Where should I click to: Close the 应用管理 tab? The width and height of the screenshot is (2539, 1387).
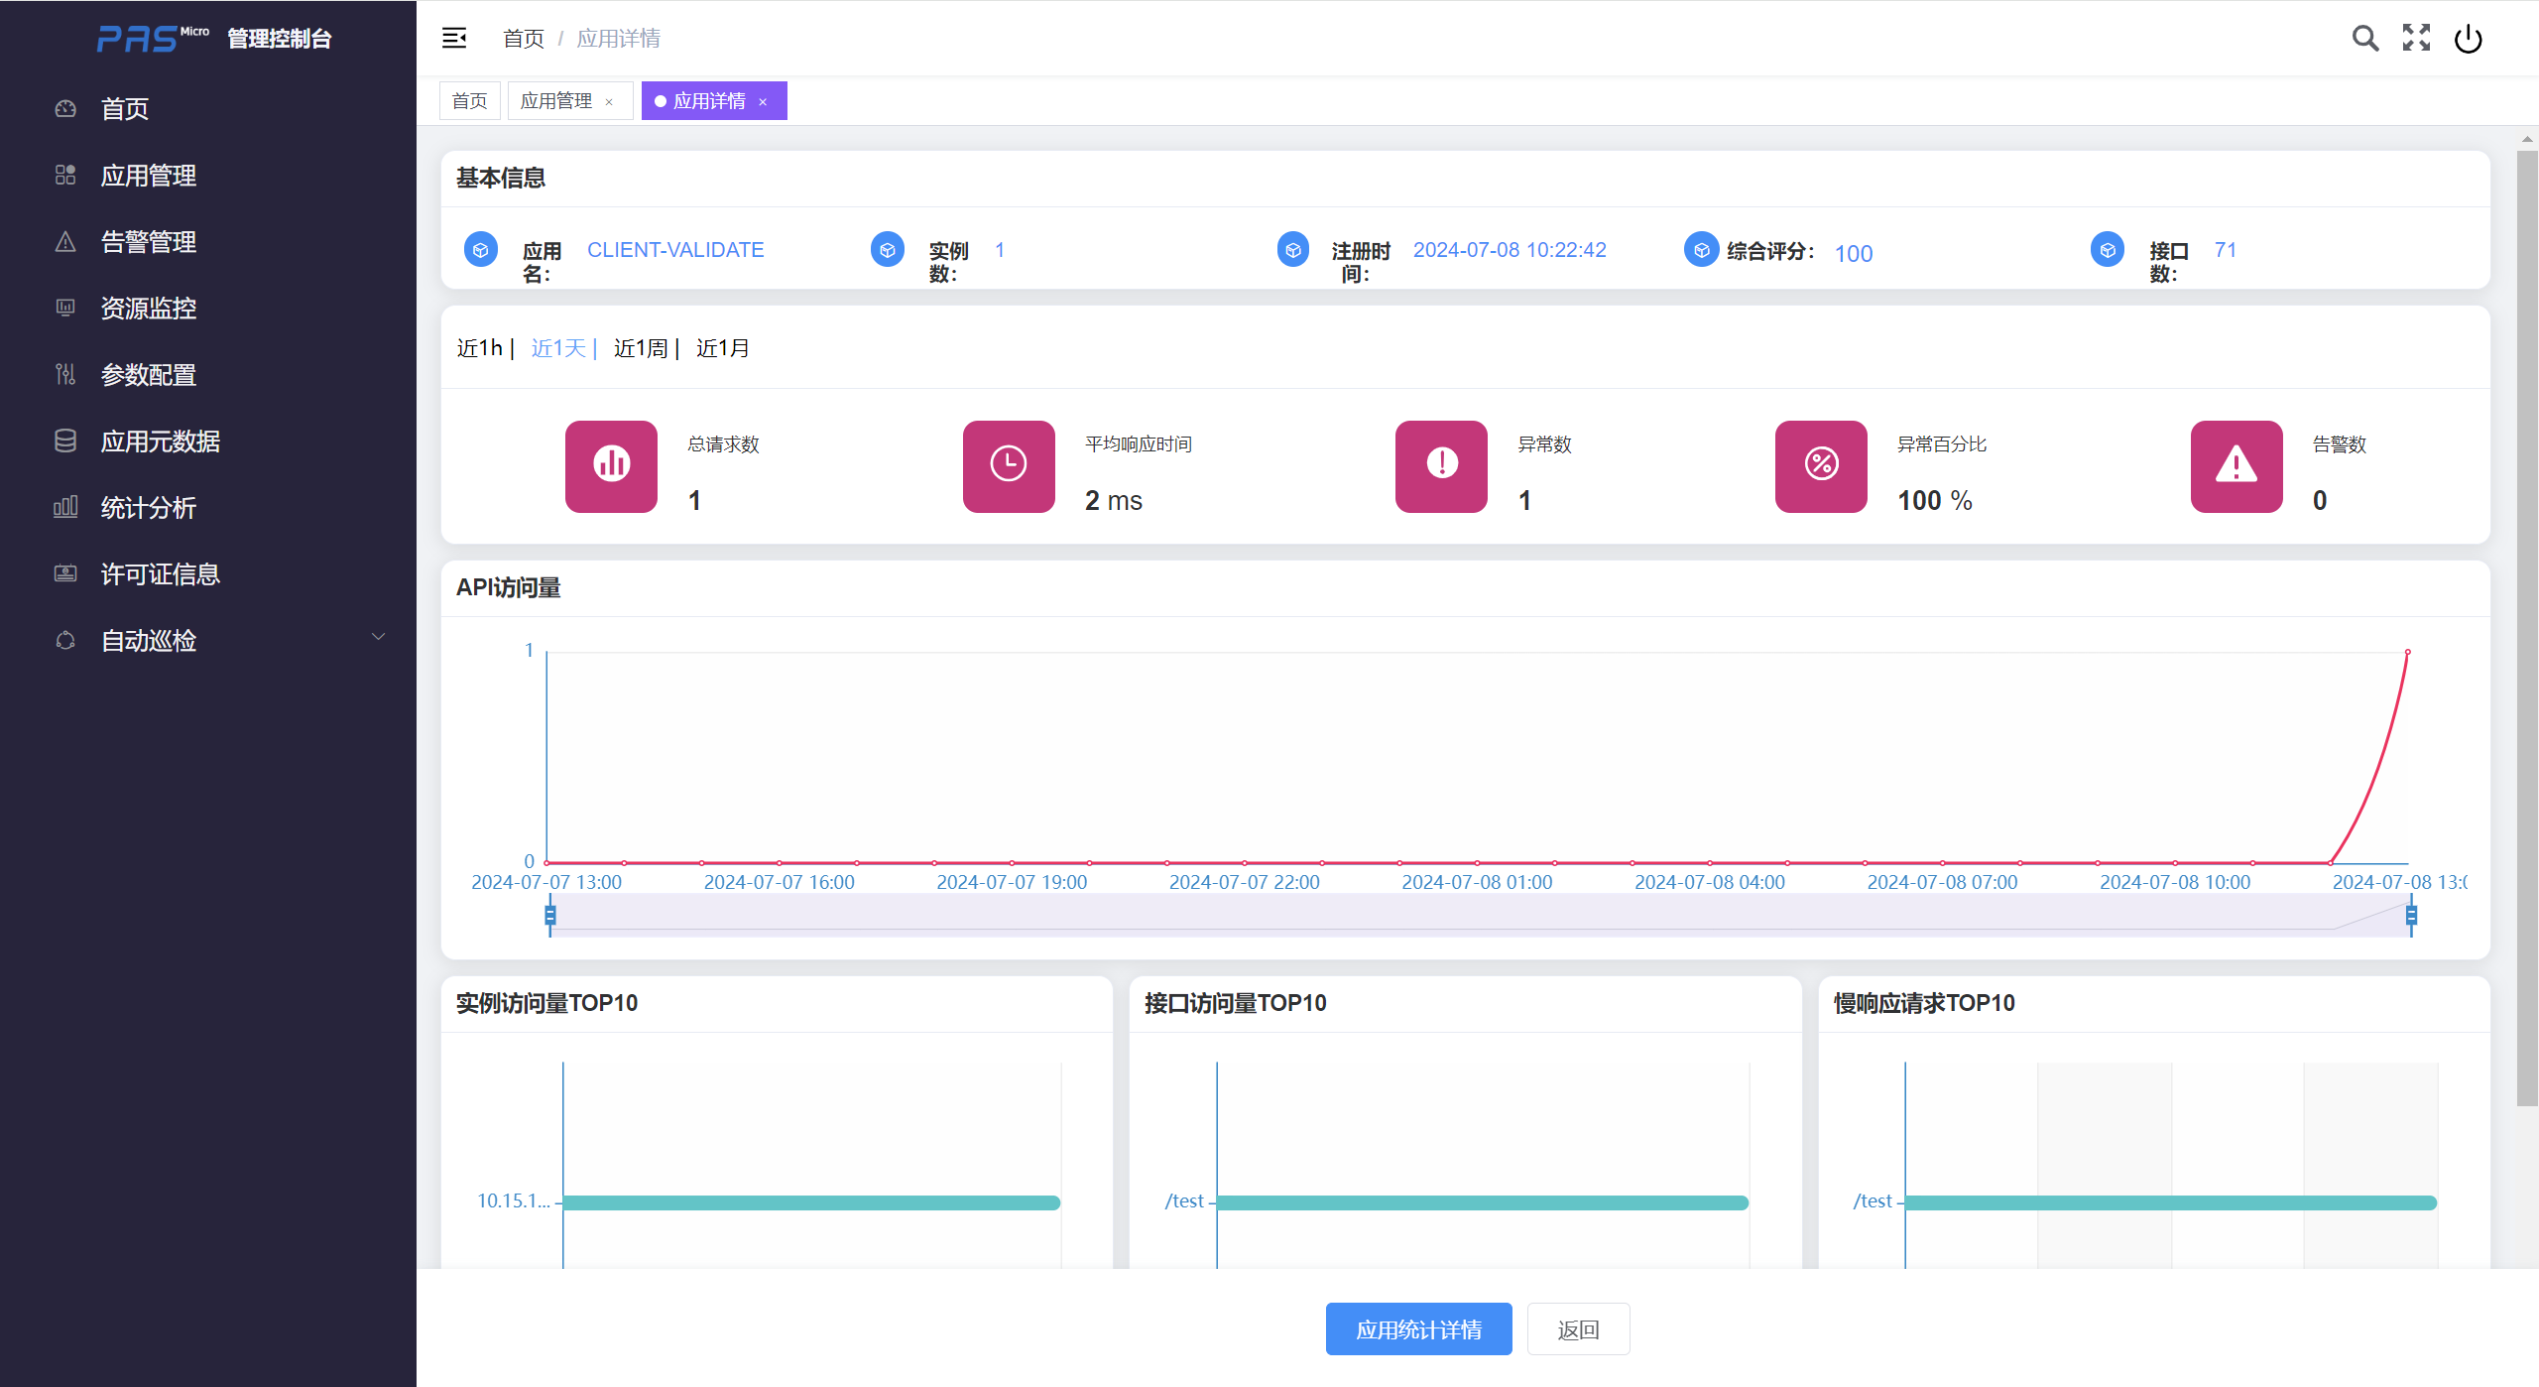click(609, 102)
